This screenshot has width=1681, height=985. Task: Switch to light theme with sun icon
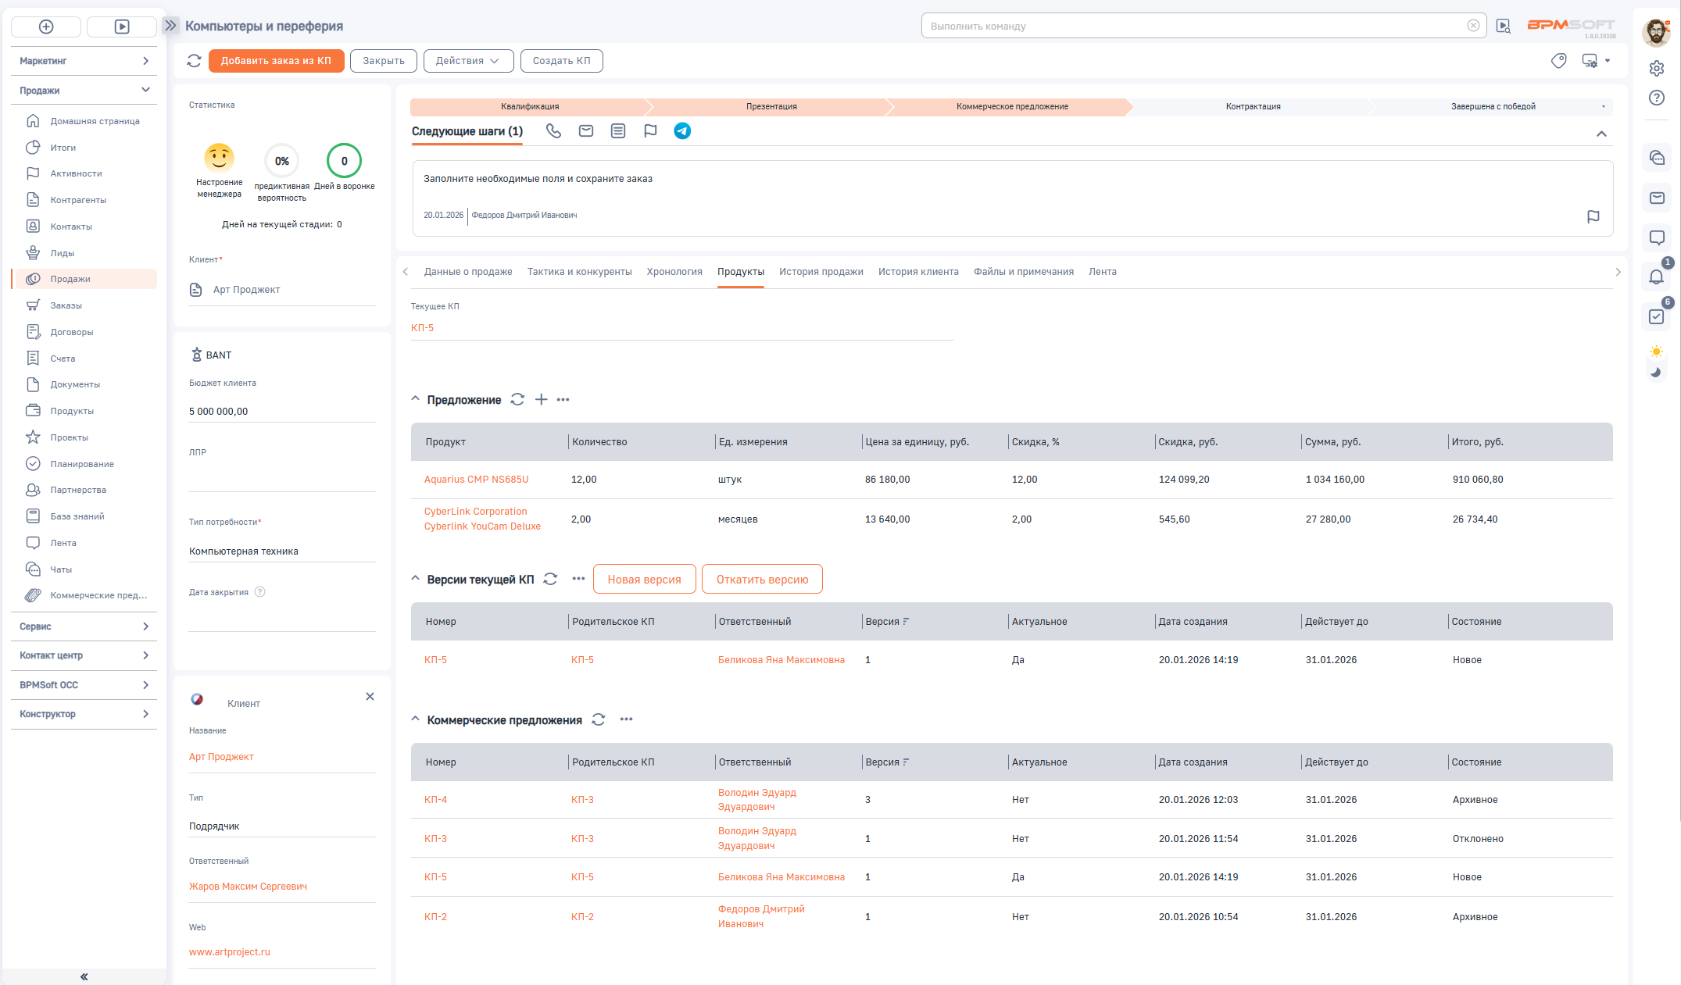tap(1656, 352)
